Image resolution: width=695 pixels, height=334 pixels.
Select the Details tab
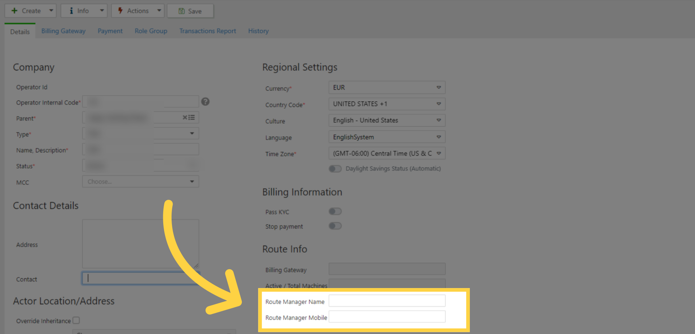[x=20, y=32]
